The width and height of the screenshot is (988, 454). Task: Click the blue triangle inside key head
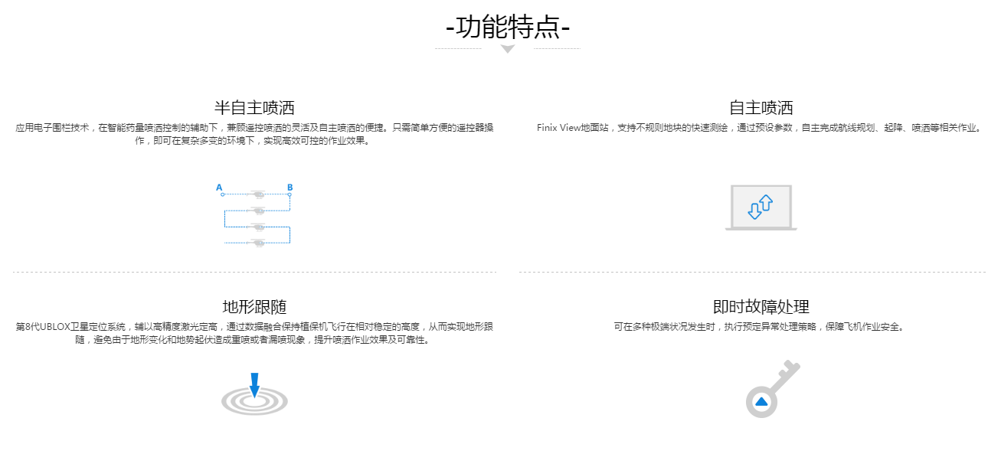tap(761, 402)
